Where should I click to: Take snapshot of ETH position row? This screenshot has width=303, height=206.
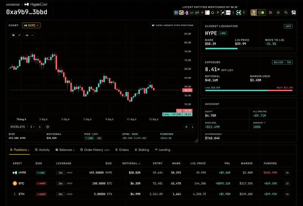(x=287, y=194)
